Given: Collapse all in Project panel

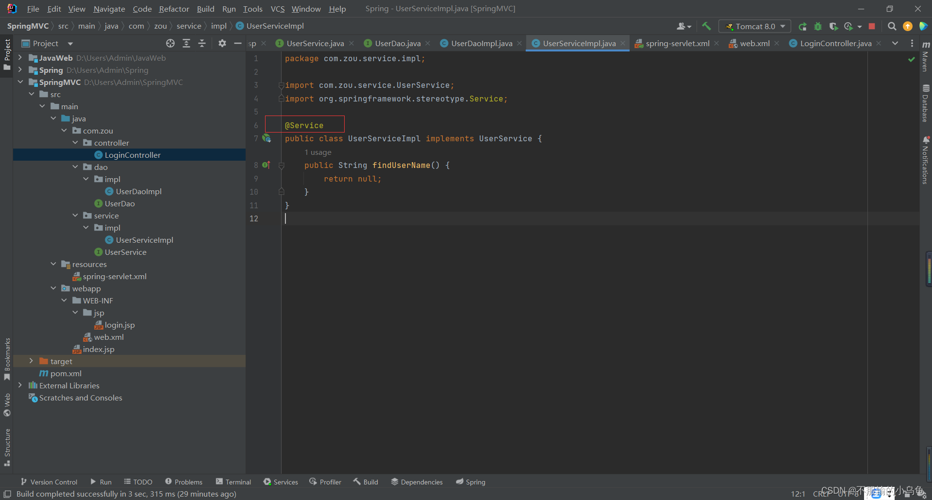Looking at the screenshot, I should click(x=202, y=43).
